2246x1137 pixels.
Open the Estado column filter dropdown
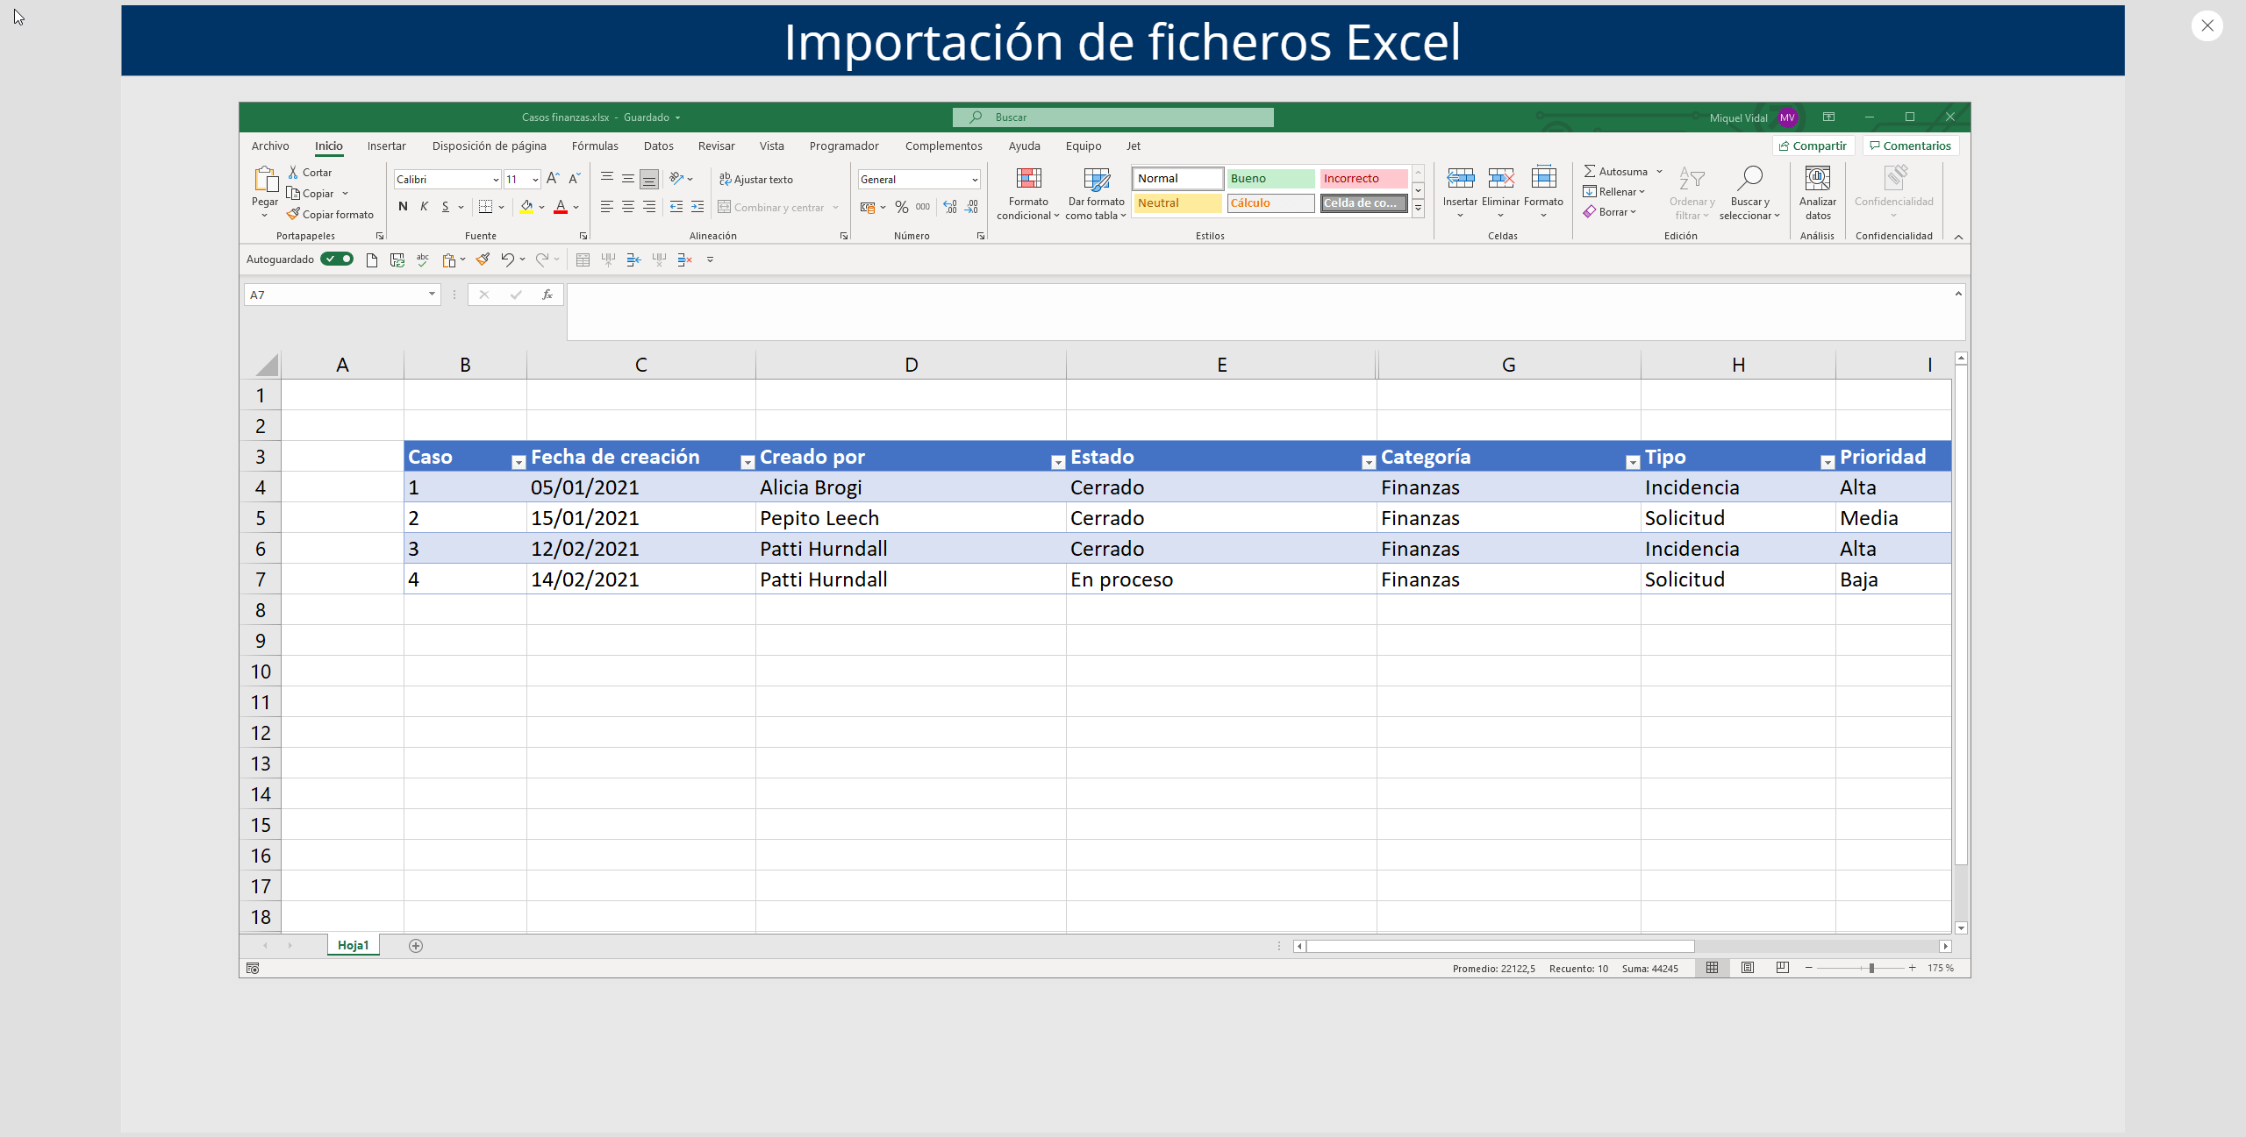pos(1368,462)
